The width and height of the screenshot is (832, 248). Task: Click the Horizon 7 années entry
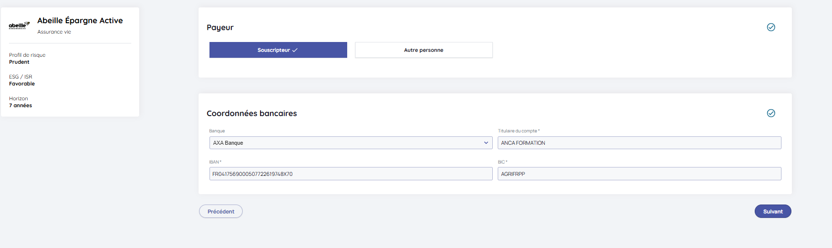pyautogui.click(x=20, y=102)
